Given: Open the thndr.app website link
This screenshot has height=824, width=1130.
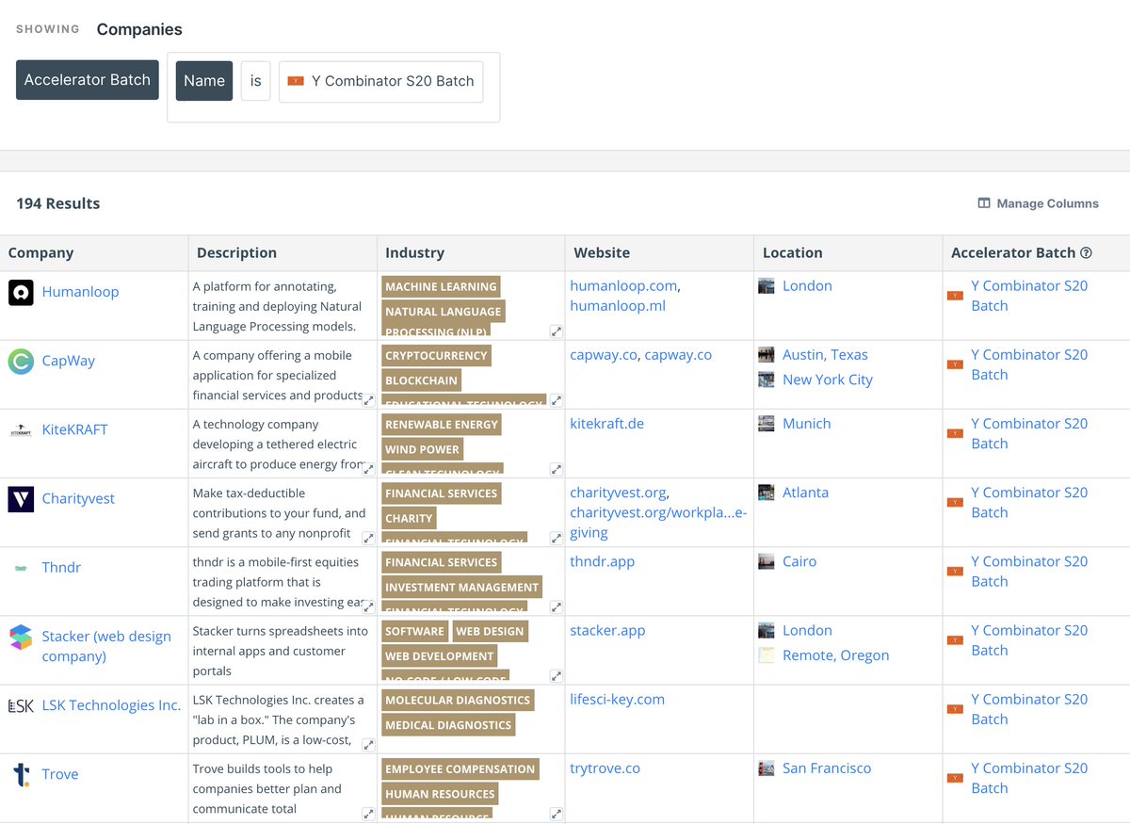Looking at the screenshot, I should click(603, 561).
